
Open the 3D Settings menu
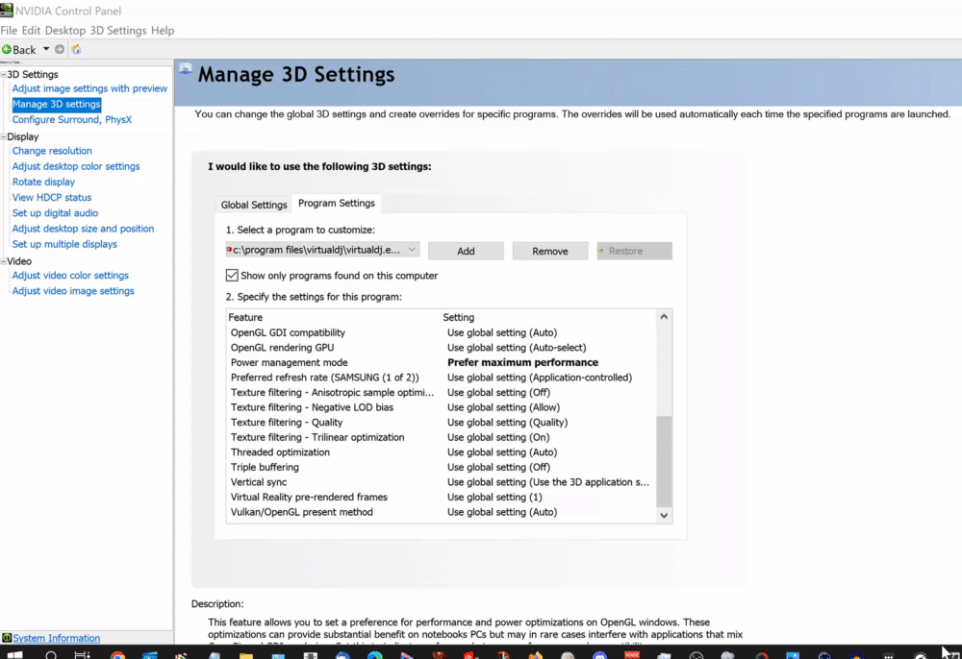pos(118,30)
